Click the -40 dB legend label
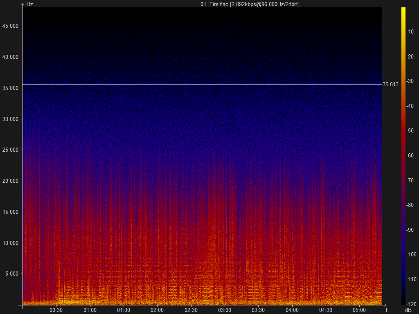This screenshot has height=314, width=419. tap(410, 106)
